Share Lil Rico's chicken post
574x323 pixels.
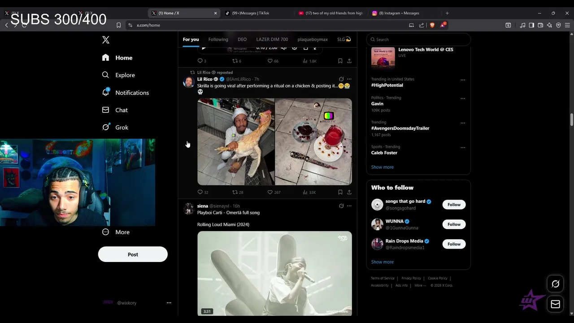(349, 192)
